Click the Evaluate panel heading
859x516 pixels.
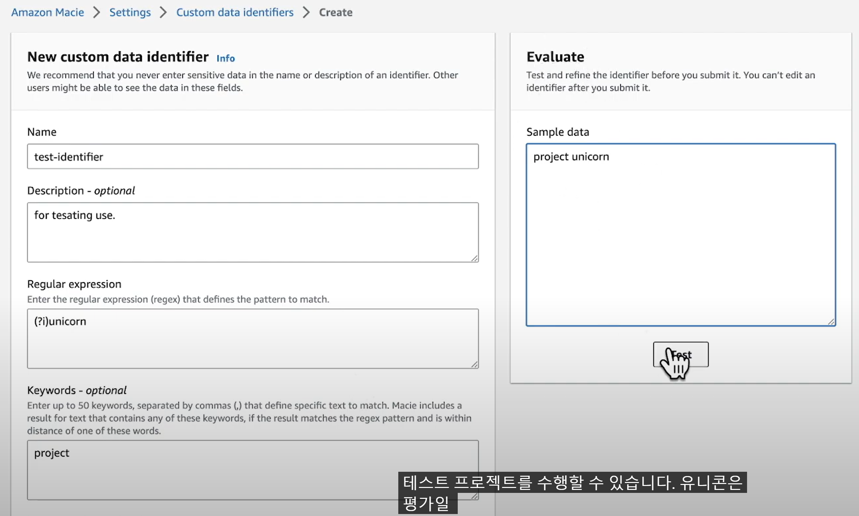[555, 57]
